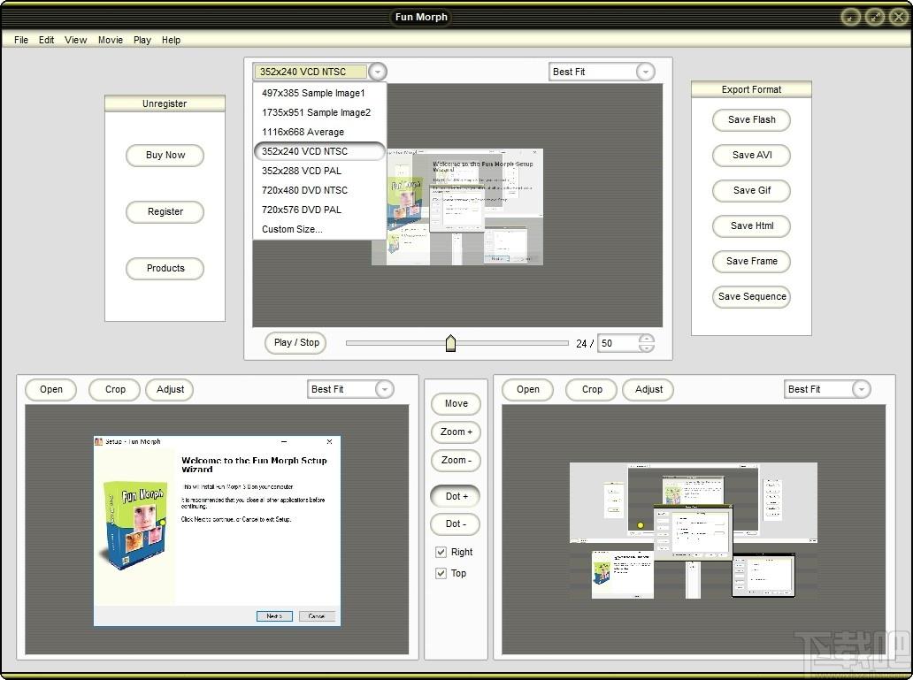Viewport: 913px width, 680px height.
Task: Open the Products page button
Action: tap(165, 269)
